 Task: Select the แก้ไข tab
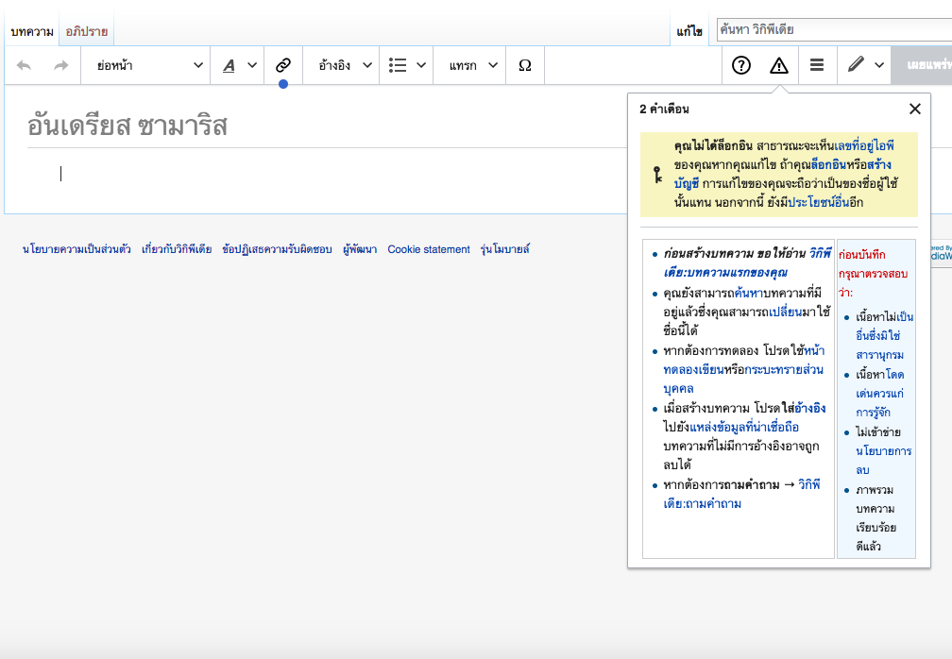(x=689, y=31)
